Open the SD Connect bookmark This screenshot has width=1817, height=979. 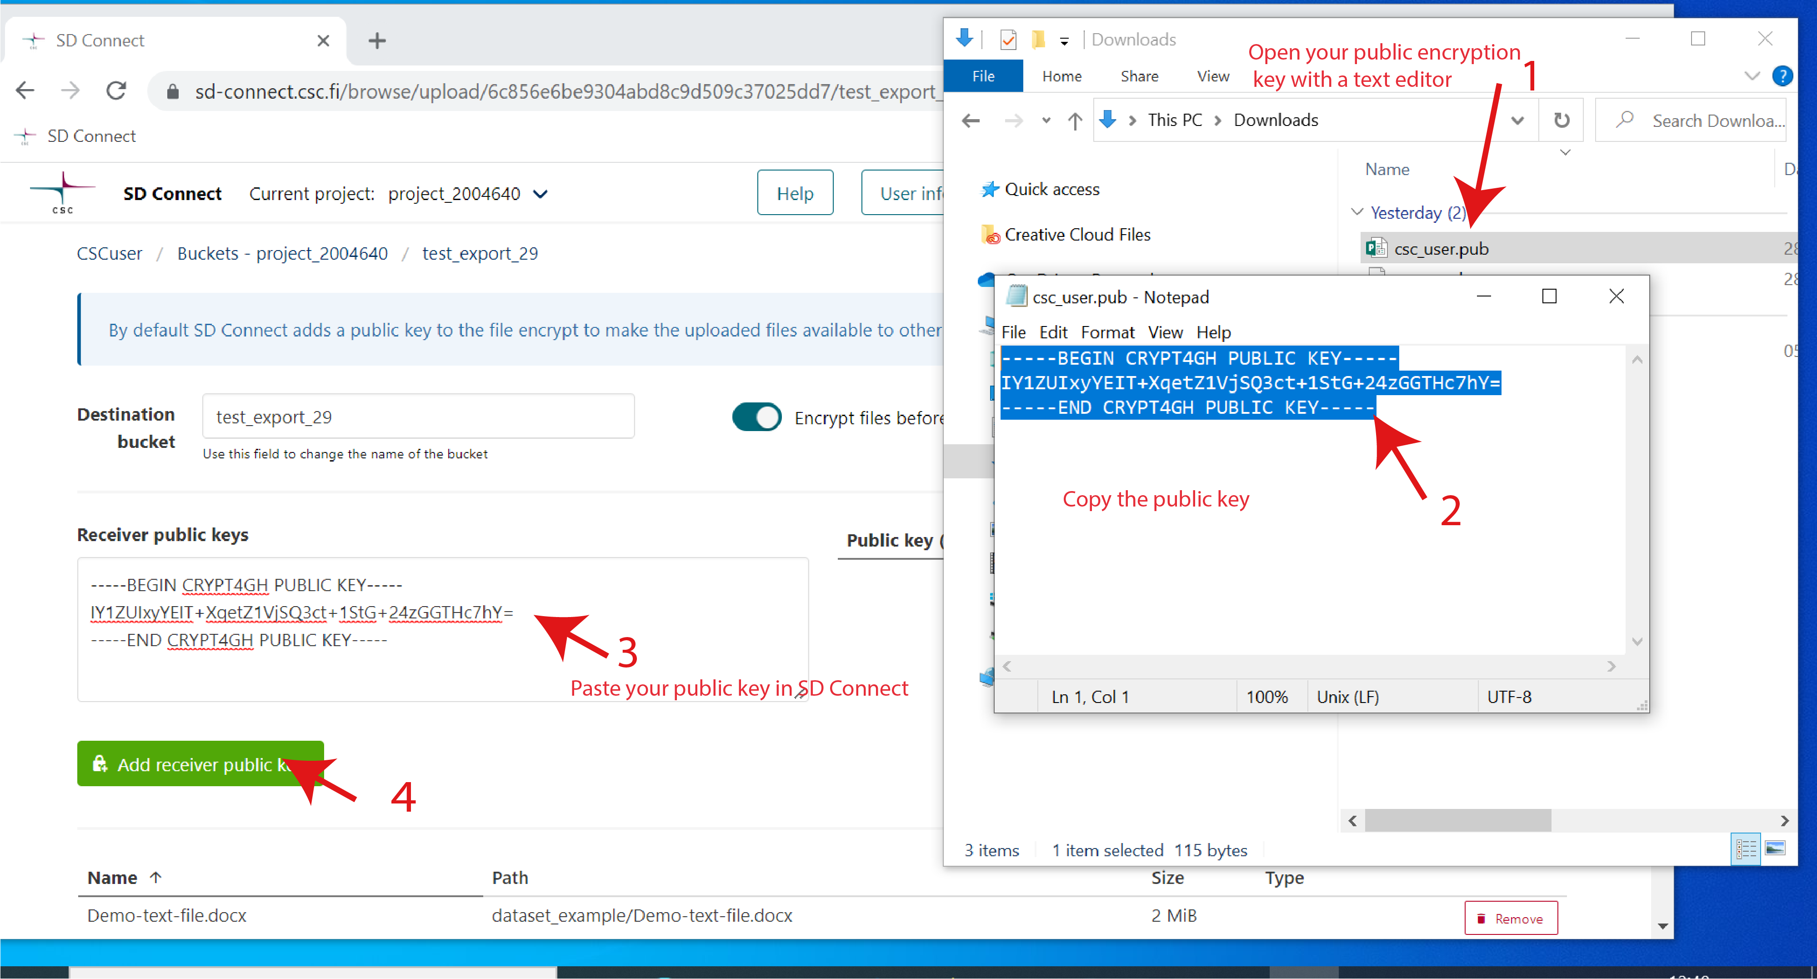[75, 136]
